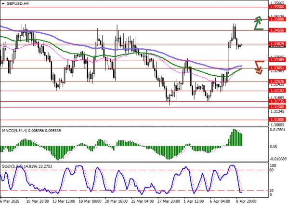Select the 1.31000 price level label
Viewport: 287px width, 205px height.
(277, 120)
